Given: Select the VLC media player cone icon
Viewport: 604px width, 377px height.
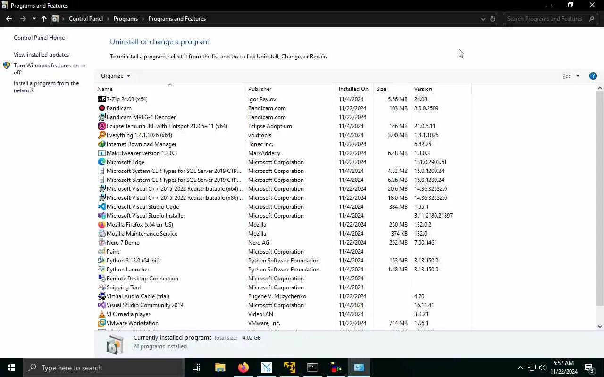Looking at the screenshot, I should click(101, 314).
